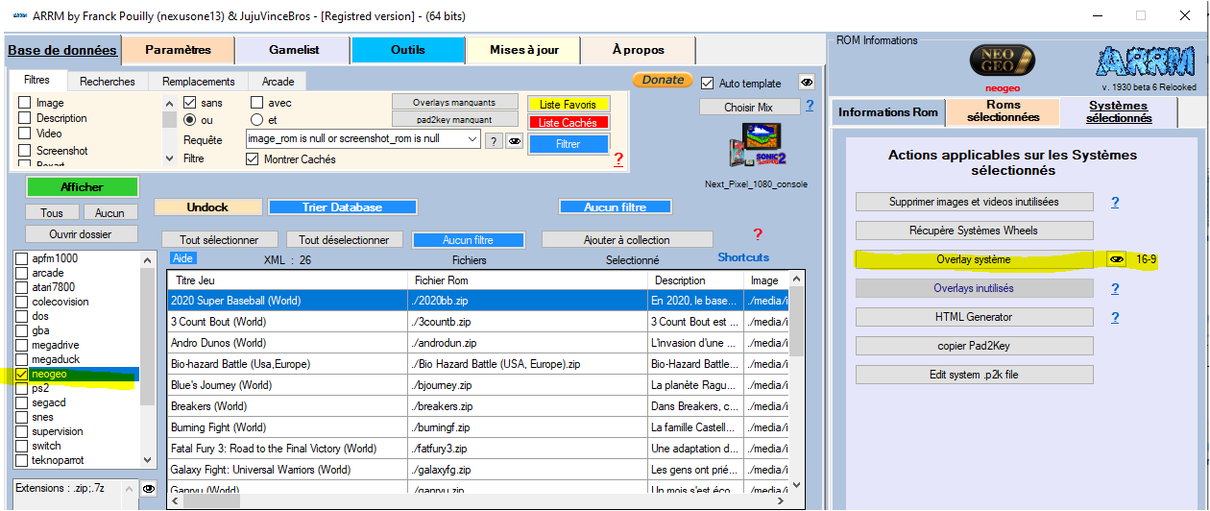Toggle the Auto template checkbox

[708, 84]
